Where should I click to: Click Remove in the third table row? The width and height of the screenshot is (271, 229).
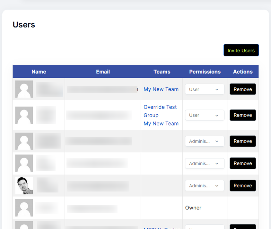[242, 141]
